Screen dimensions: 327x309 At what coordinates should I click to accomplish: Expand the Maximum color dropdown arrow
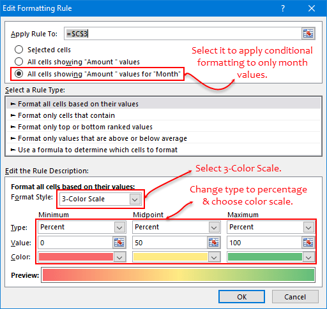308,257
